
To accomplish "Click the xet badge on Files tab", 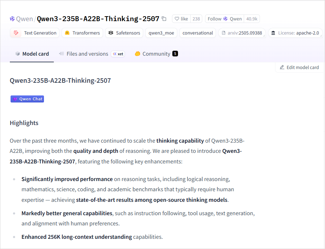I will pyautogui.click(x=118, y=54).
